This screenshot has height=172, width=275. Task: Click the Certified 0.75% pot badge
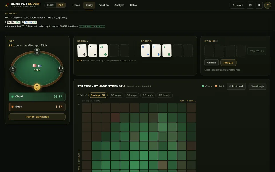(x=92, y=26)
